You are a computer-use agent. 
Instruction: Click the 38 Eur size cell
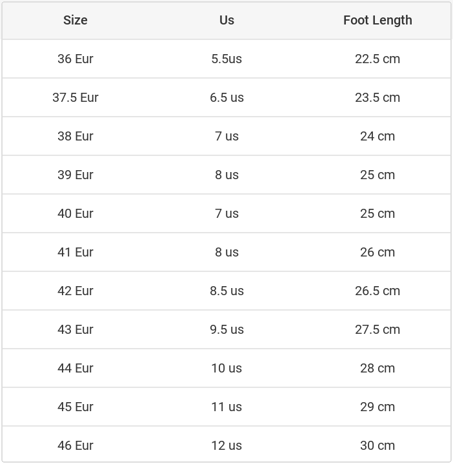click(x=75, y=136)
